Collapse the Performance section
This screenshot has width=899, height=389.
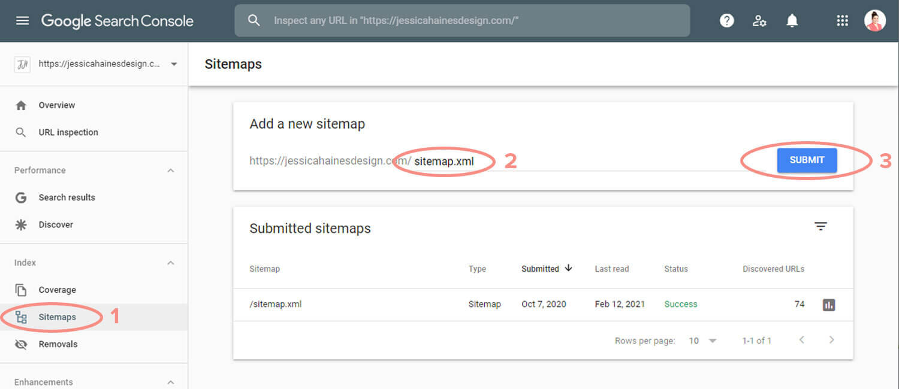coord(171,171)
